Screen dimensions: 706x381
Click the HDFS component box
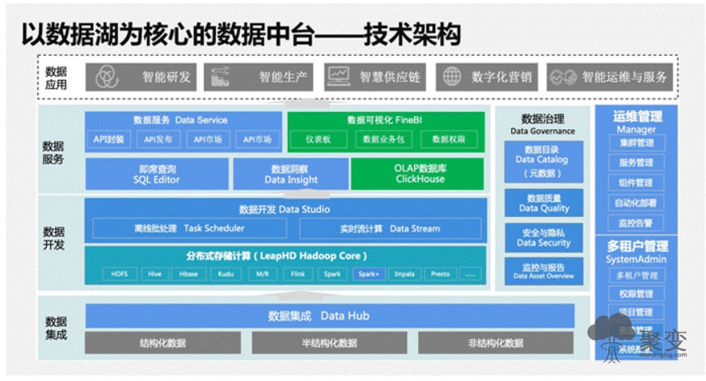[x=120, y=274]
